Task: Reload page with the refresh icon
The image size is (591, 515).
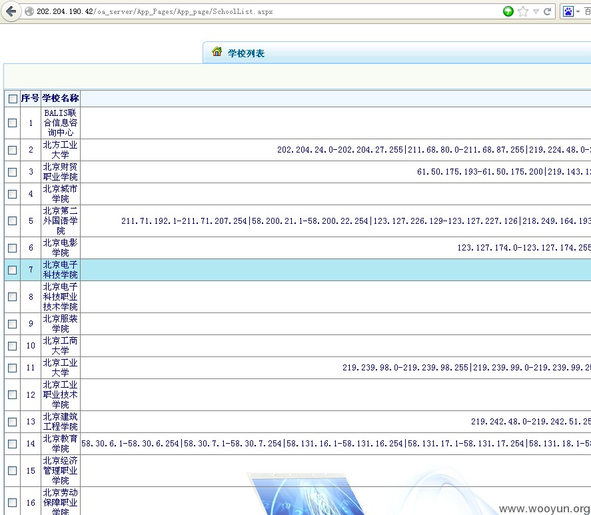Action: coord(547,12)
